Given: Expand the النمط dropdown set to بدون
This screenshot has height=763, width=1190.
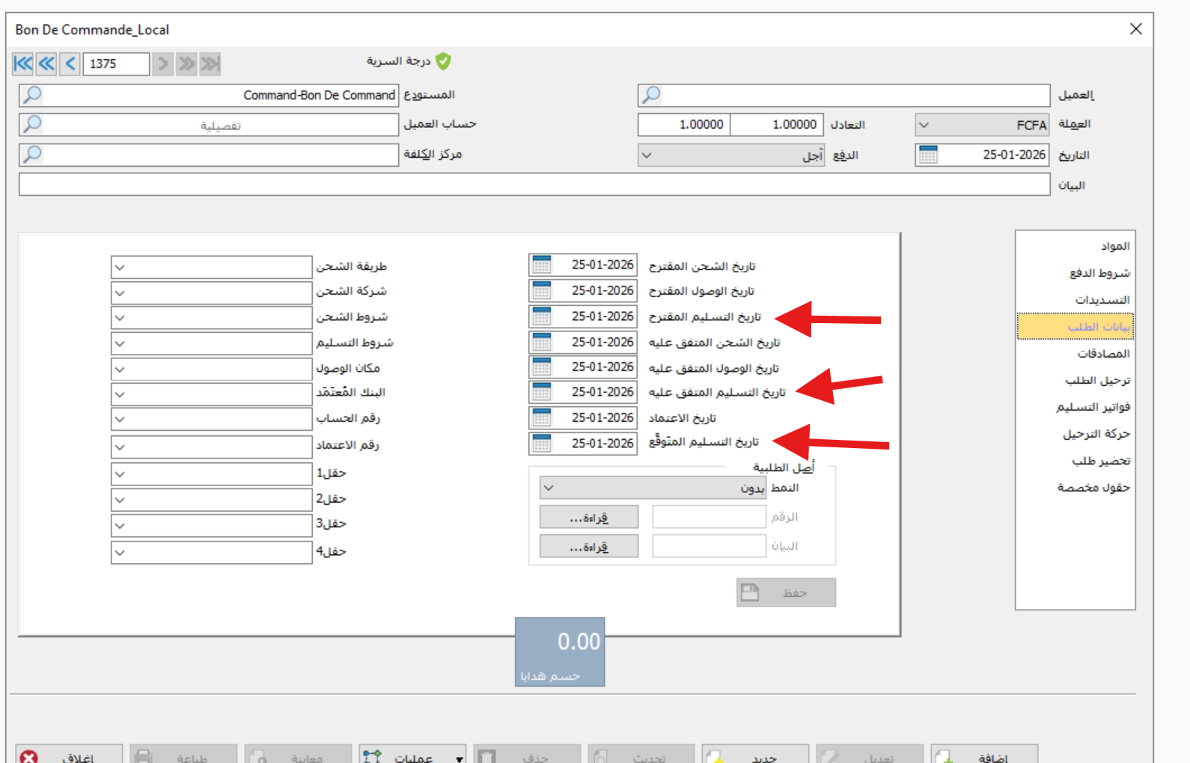Looking at the screenshot, I should (x=549, y=488).
